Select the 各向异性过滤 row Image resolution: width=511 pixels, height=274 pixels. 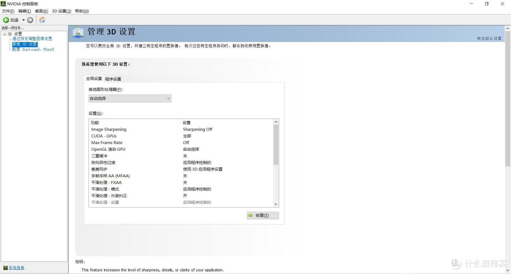[181, 163]
